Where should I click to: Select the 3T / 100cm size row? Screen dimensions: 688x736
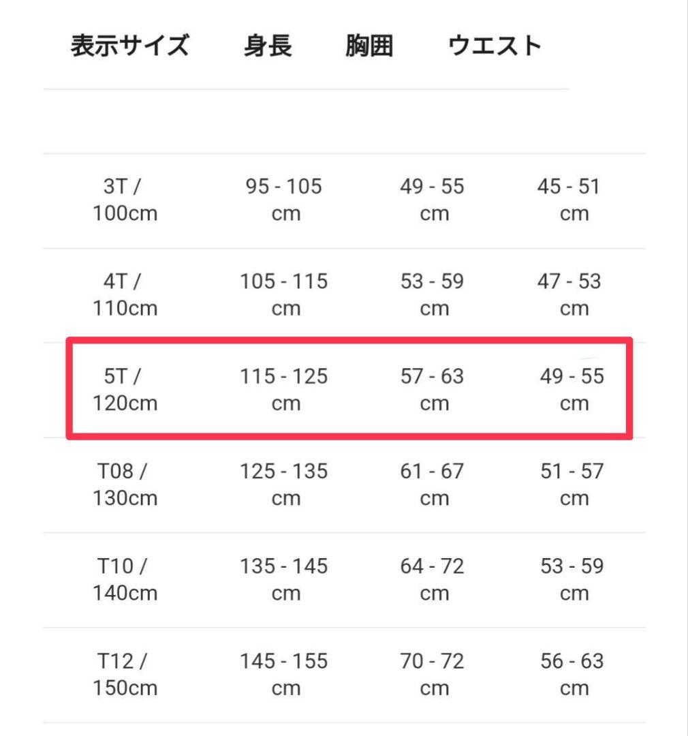[345, 201]
